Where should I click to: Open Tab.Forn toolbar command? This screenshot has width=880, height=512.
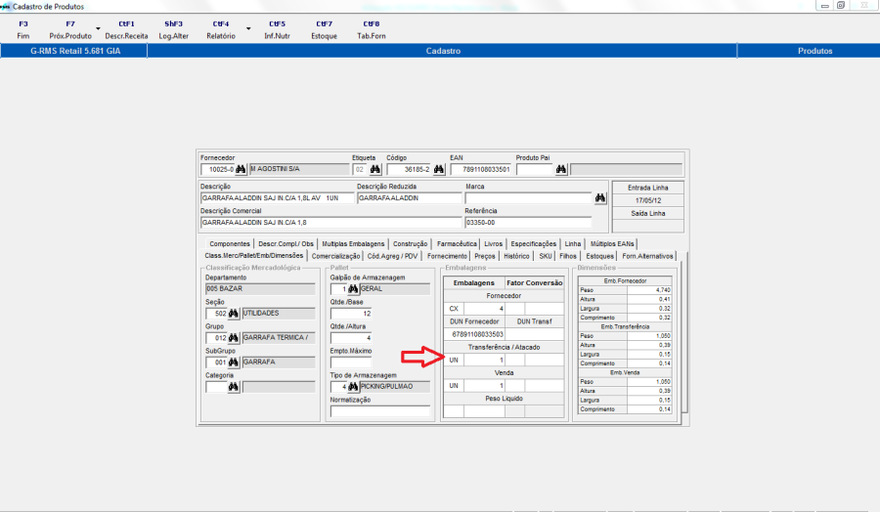coord(371,29)
